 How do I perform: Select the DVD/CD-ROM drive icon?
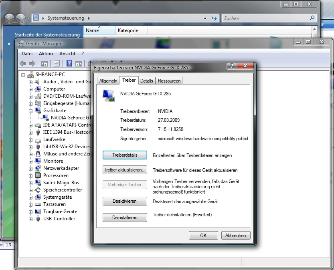tap(38, 96)
